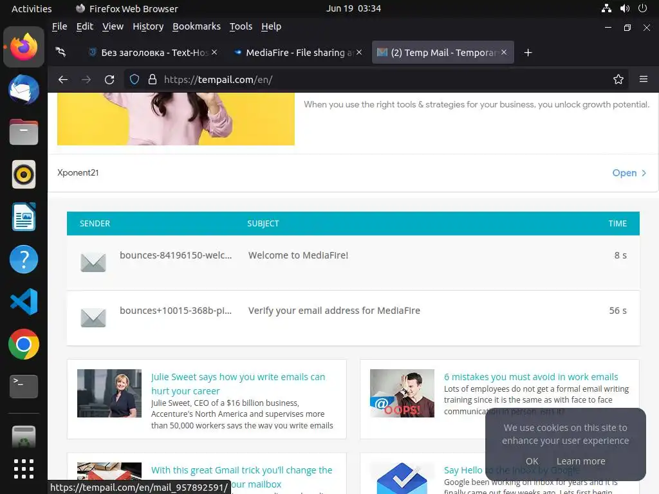Accept cookies with OK button
This screenshot has width=659, height=494.
point(532,461)
